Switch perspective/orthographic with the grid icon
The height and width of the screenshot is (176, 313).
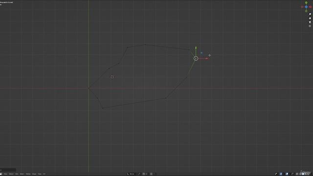point(310,26)
